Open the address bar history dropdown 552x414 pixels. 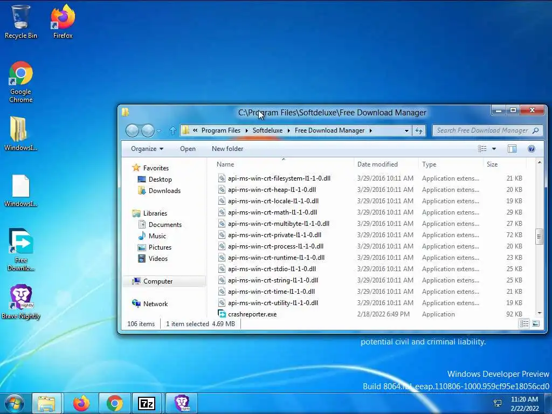pyautogui.click(x=406, y=130)
